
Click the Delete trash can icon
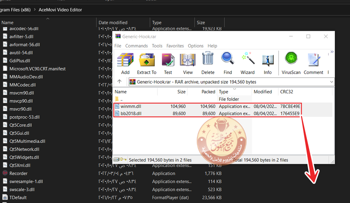click(208, 58)
